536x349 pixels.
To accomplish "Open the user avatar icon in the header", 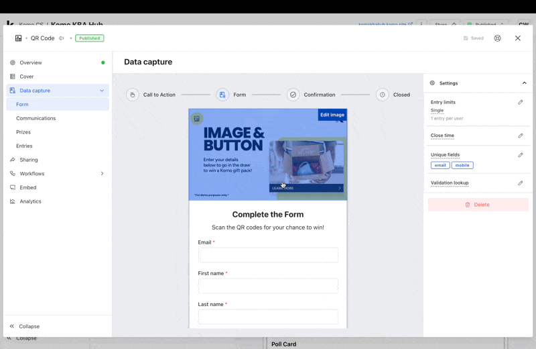I will point(497,38).
